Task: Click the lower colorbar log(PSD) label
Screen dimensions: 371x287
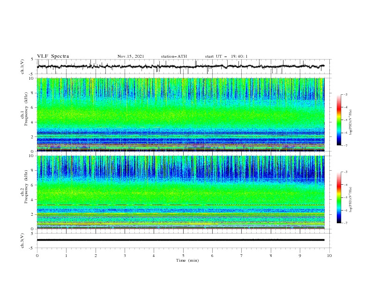Action: coord(351,200)
